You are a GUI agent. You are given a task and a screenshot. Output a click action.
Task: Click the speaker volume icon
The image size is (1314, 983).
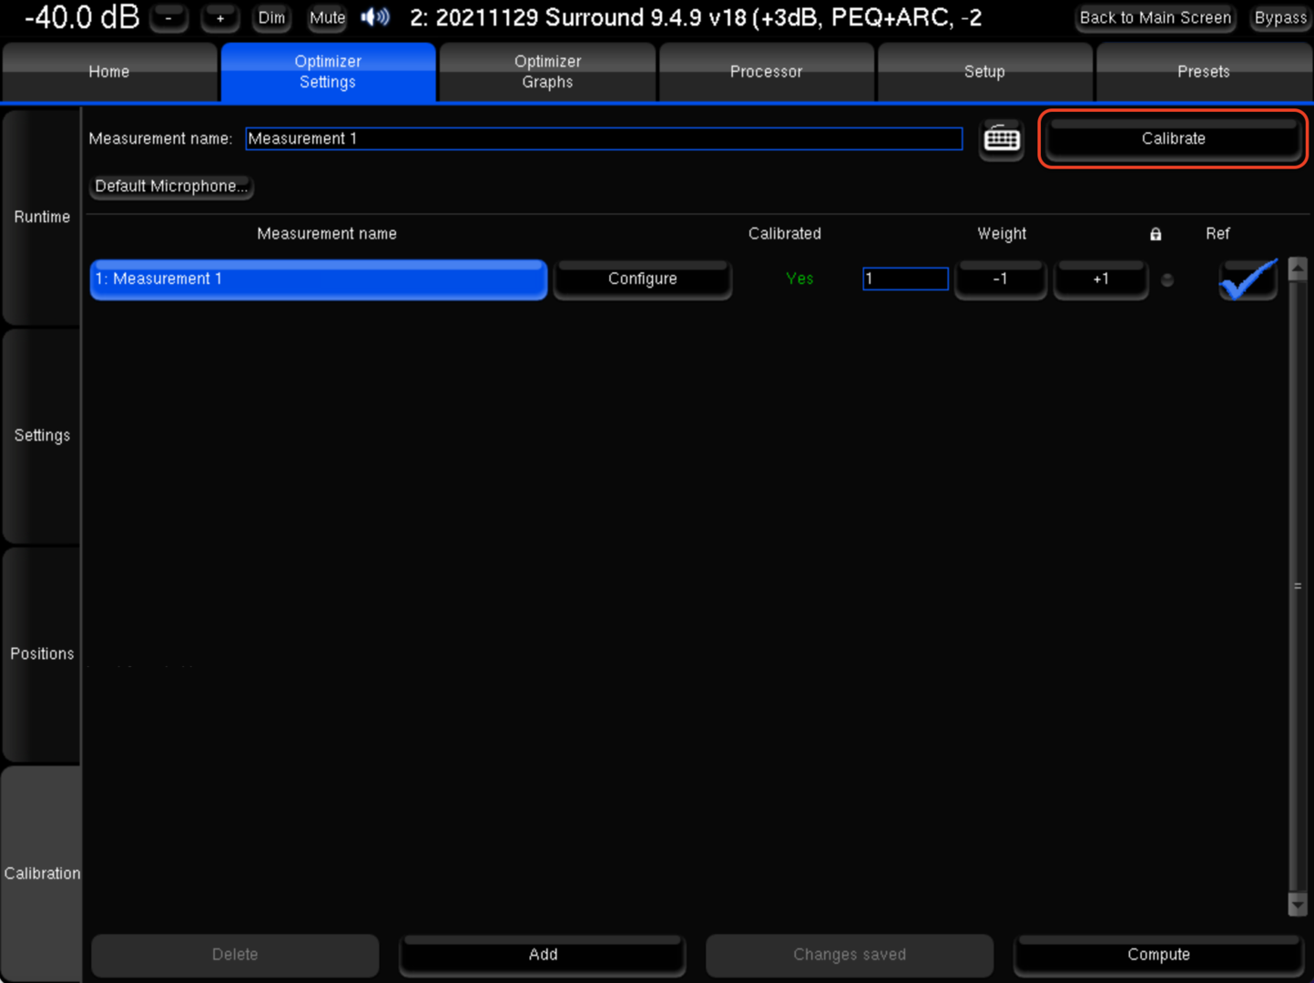375,17
